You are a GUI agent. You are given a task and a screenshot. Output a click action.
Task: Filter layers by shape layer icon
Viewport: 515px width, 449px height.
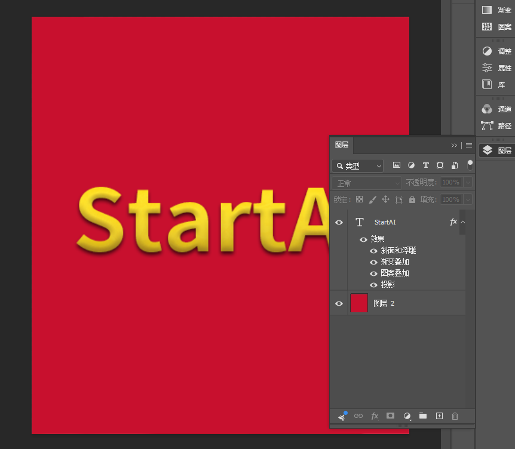[440, 165]
